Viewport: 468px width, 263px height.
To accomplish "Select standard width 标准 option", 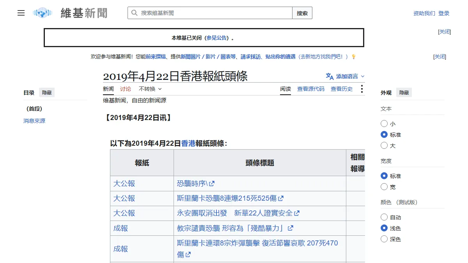I will pos(384,176).
